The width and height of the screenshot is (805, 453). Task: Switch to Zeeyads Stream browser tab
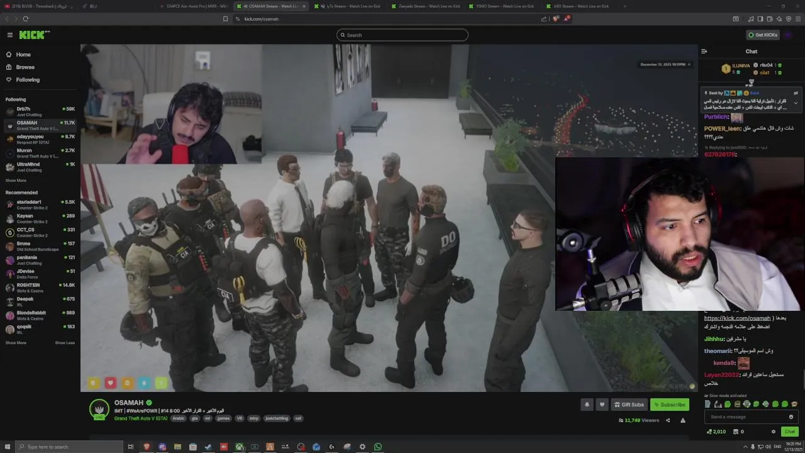[425, 6]
